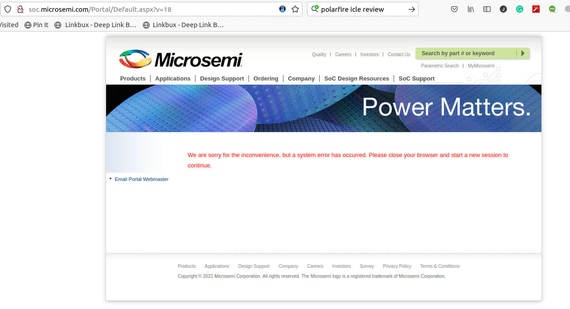Open footer Company link
The image size is (570, 309).
pyautogui.click(x=288, y=266)
